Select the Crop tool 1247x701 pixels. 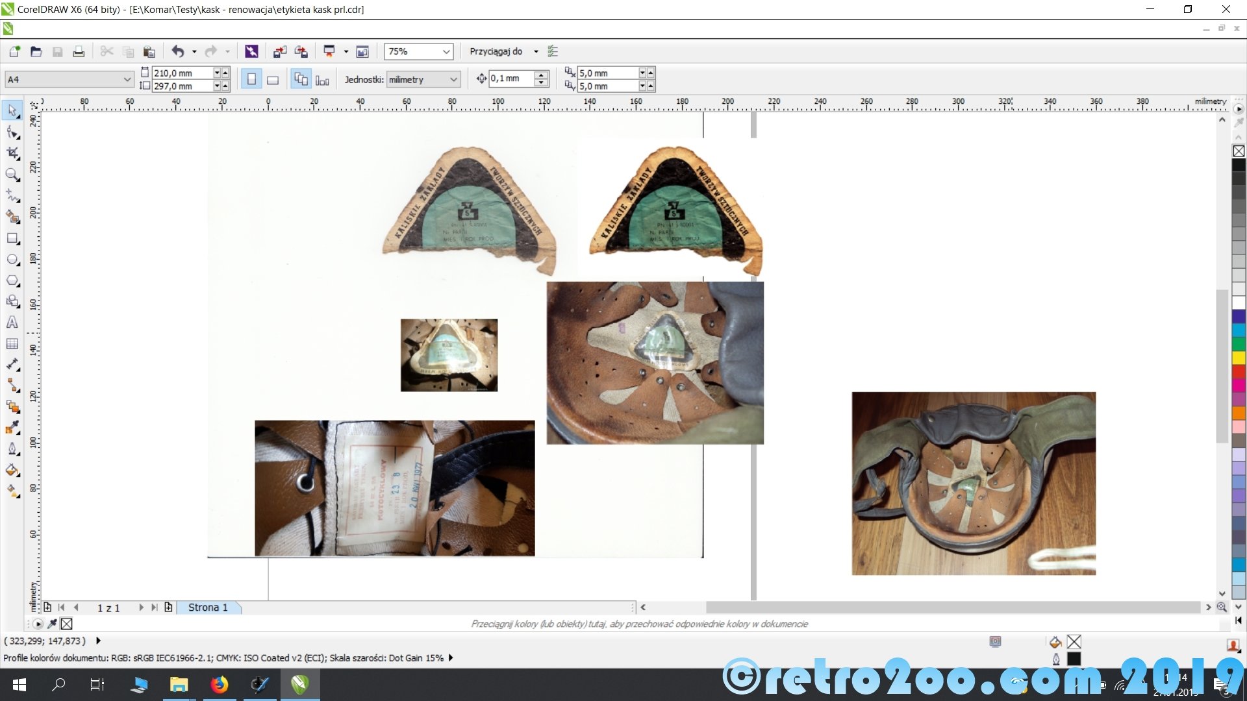[x=12, y=153]
